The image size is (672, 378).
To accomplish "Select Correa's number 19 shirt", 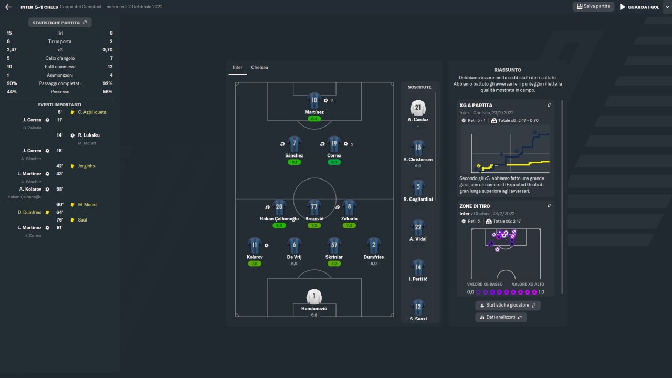I will pyautogui.click(x=334, y=143).
